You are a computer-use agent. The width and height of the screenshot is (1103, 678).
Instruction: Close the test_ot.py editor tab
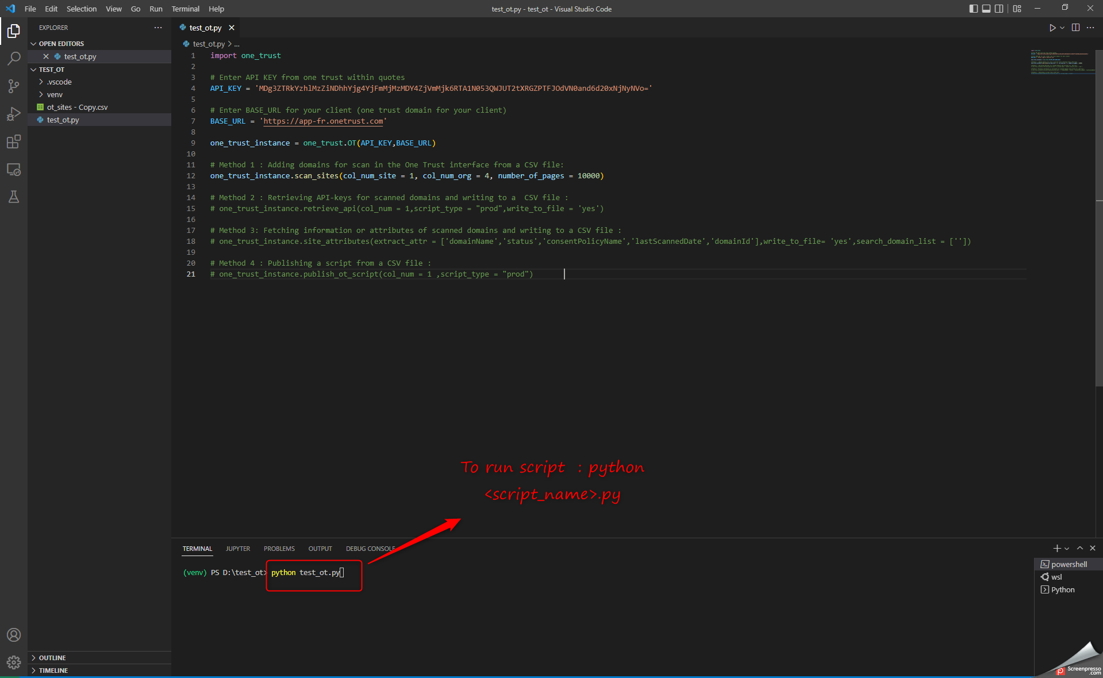(x=232, y=28)
